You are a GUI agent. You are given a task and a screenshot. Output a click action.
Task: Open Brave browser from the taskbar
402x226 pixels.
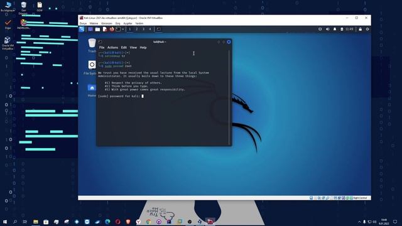[128, 222]
